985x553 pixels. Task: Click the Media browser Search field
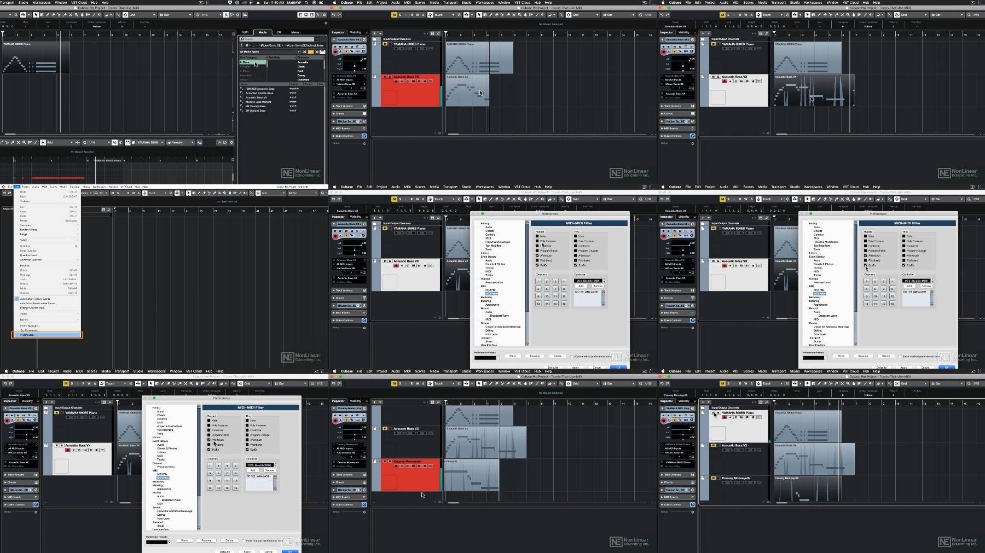(276, 39)
